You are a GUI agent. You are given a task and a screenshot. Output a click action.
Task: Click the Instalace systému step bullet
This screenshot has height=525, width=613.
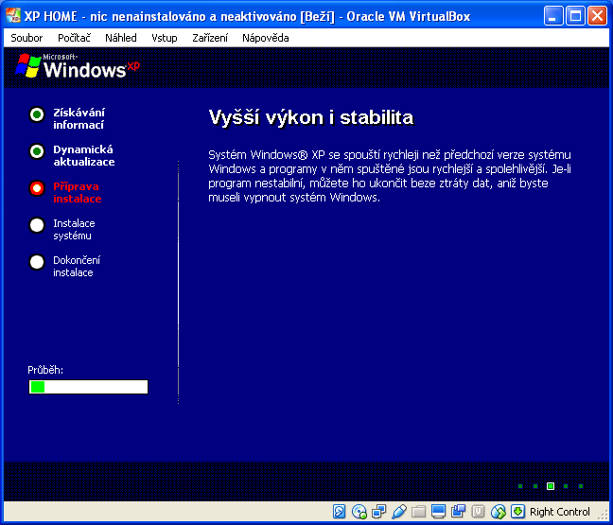37,225
